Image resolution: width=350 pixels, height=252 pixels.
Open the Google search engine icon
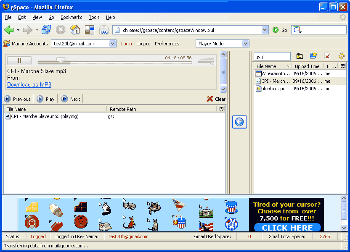(297, 30)
